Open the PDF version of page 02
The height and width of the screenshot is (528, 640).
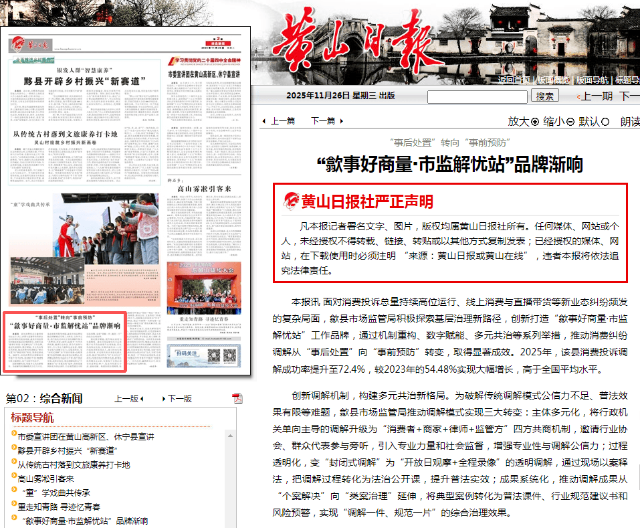coord(237,399)
